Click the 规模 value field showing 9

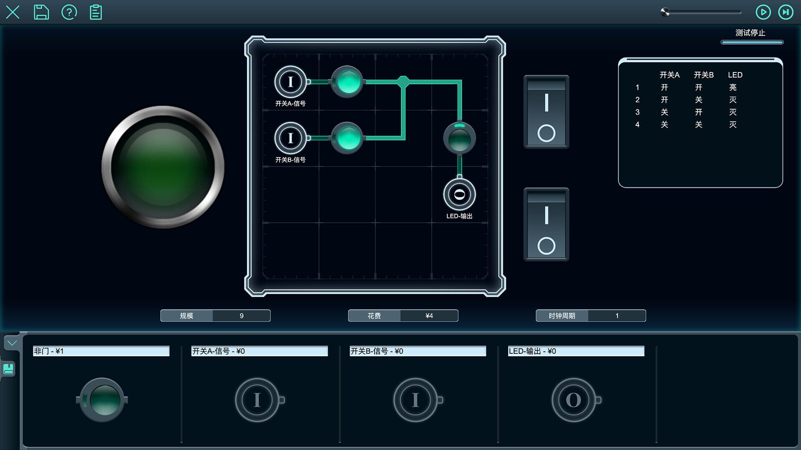pos(242,316)
